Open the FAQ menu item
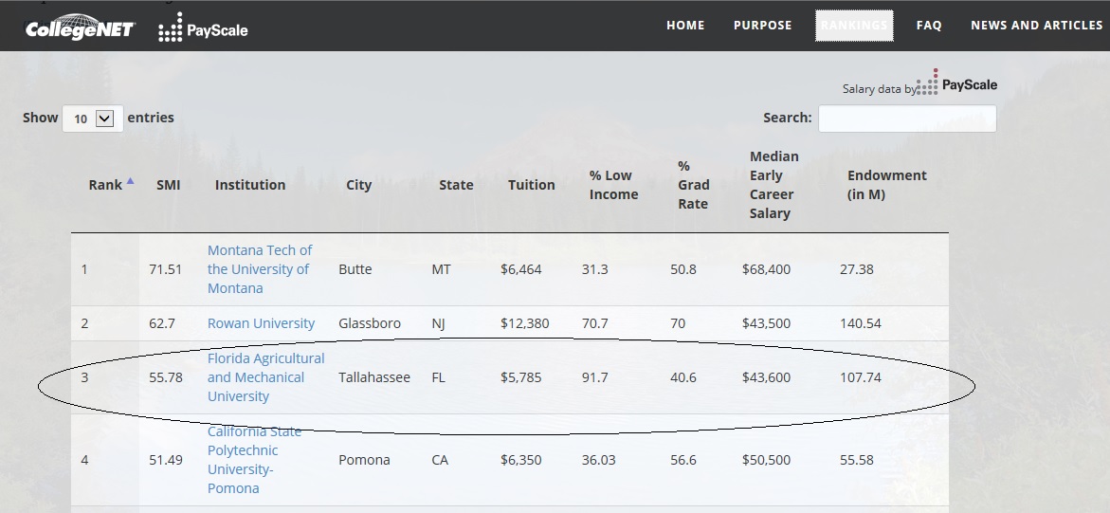1110x513 pixels. coord(929,26)
